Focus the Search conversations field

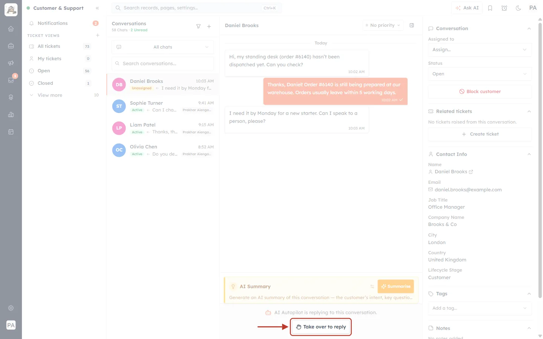pos(163,64)
